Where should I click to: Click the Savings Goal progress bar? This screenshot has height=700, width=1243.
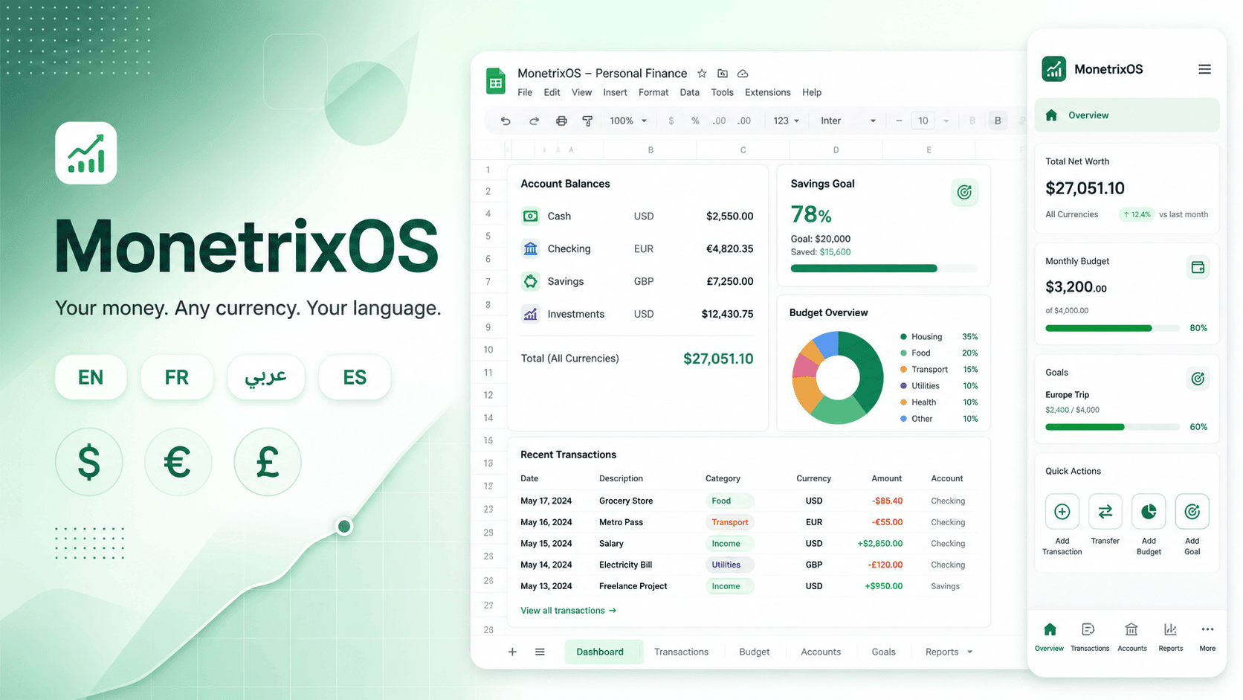pyautogui.click(x=884, y=269)
